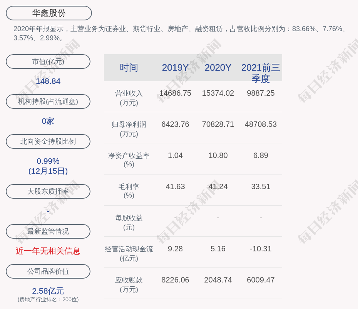Click the (12月15日) date text
Image resolution: width=358 pixels, height=309 pixels.
pos(48,171)
